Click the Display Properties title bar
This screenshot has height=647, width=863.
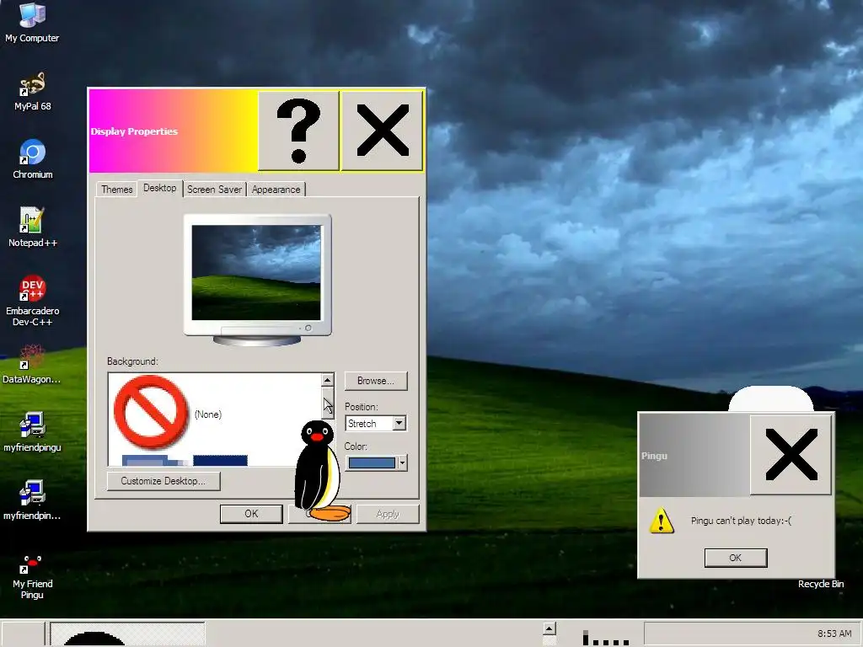pos(174,131)
